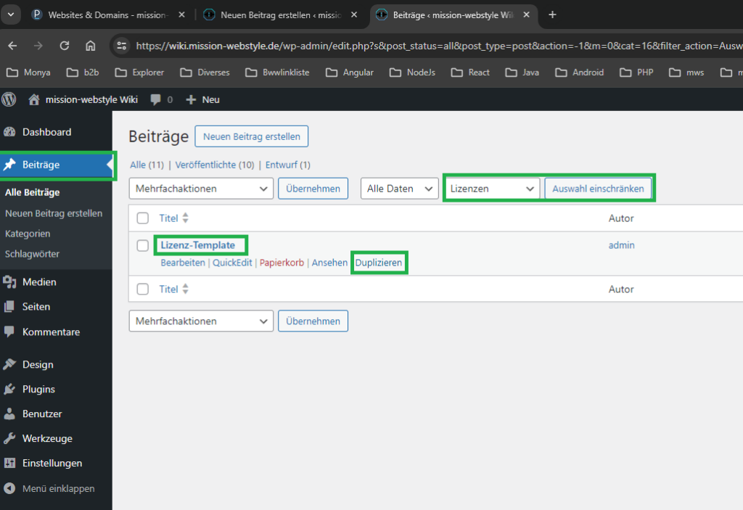Click the WordPress logo in admin bar

pyautogui.click(x=9, y=99)
